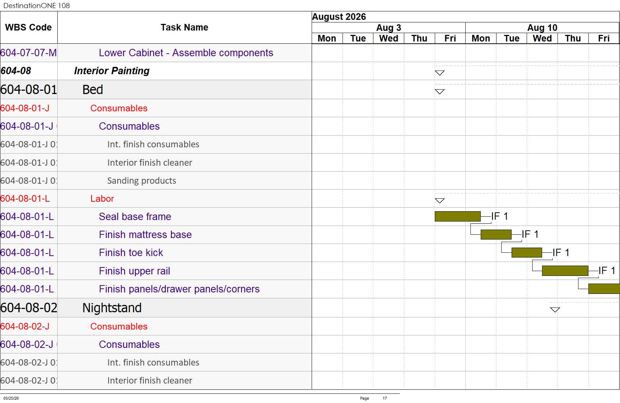Select the Finish upper rail Gantt bar
The image size is (620, 403).
(x=565, y=271)
